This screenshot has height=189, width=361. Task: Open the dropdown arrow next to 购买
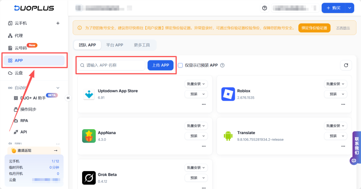(350, 8)
